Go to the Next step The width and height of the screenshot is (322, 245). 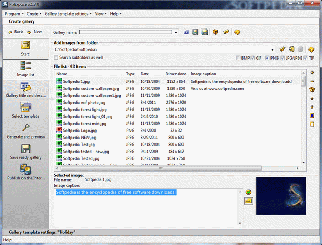[x=35, y=32]
